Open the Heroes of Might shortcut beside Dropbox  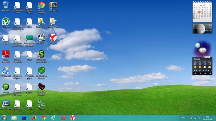click(x=18, y=89)
